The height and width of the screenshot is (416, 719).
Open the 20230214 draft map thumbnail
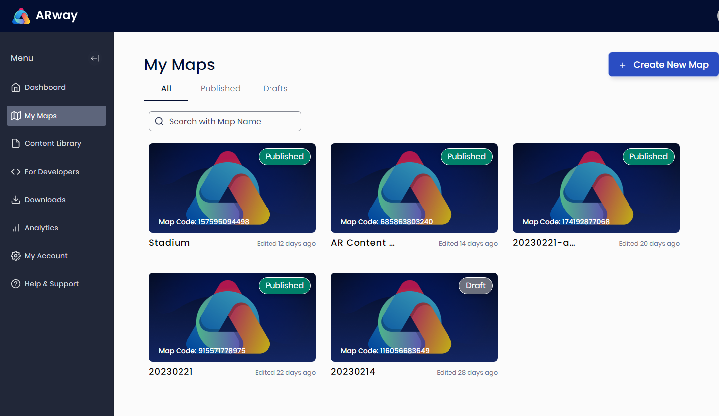pos(414,317)
